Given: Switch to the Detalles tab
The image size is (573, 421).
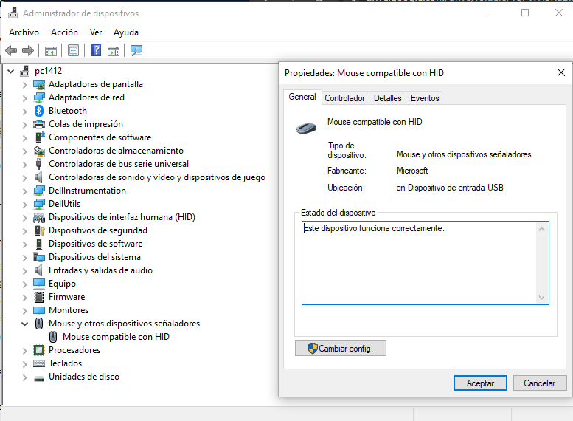Looking at the screenshot, I should [387, 98].
